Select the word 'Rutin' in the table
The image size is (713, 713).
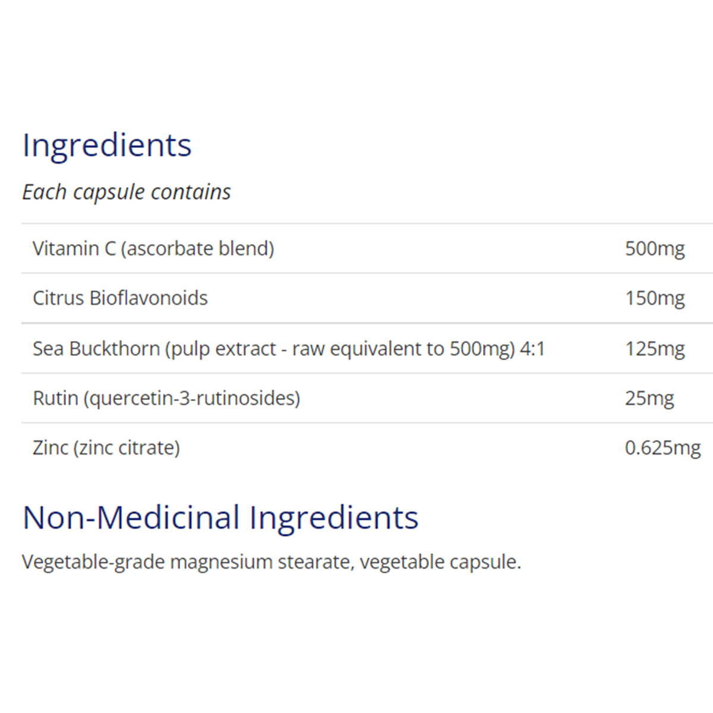click(55, 397)
